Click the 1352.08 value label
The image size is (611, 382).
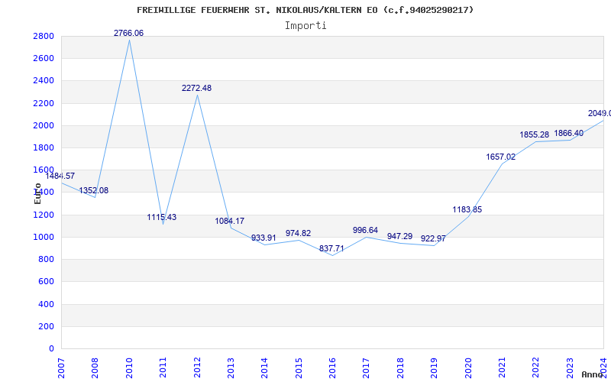pos(94,190)
